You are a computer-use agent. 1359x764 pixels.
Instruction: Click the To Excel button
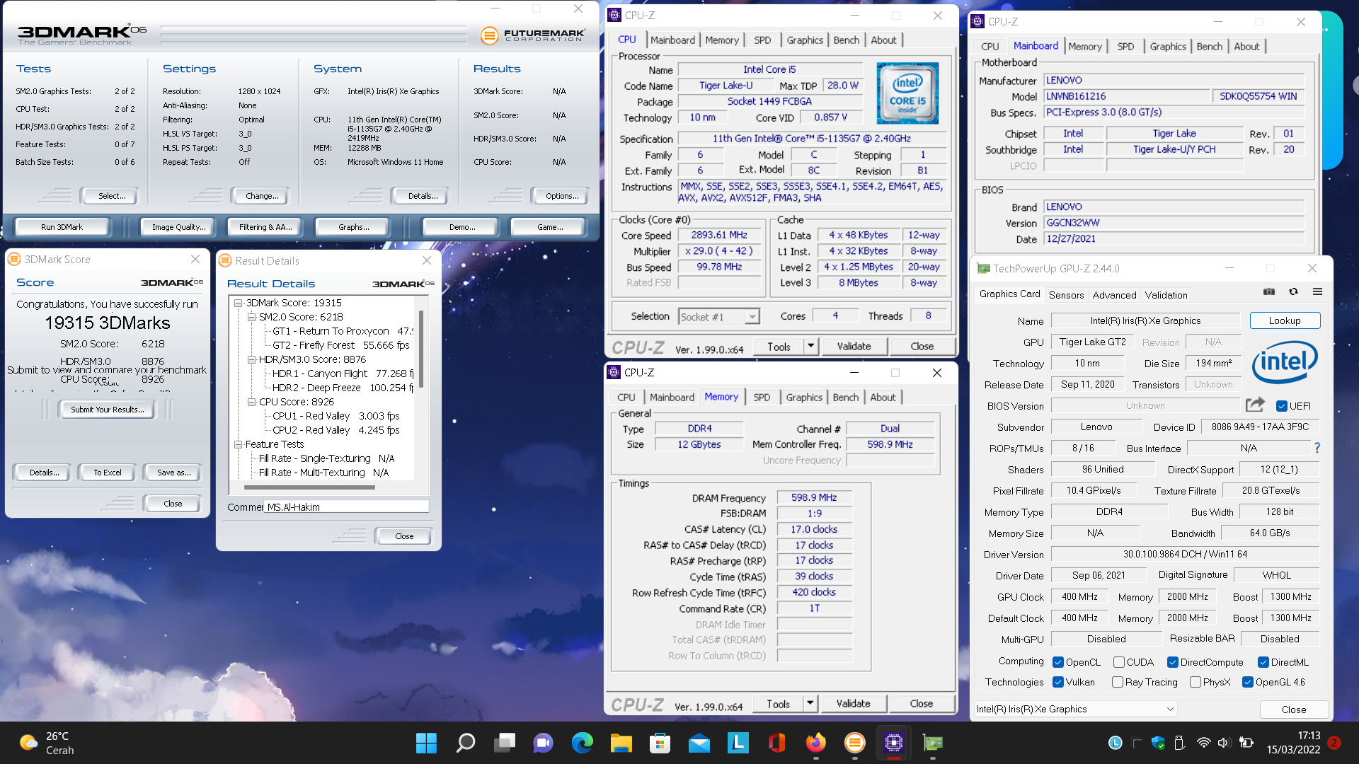click(108, 473)
